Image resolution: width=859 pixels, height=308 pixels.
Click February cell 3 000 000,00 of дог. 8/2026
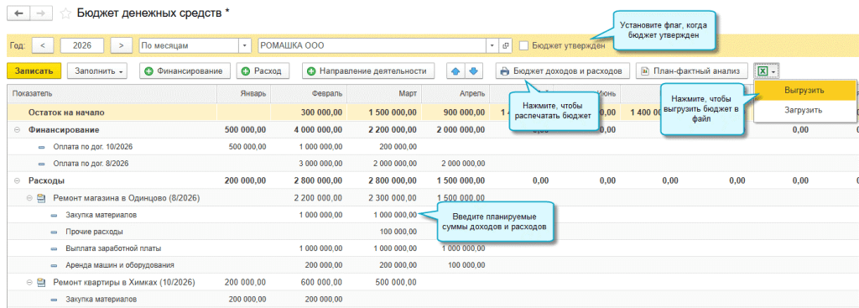321,164
